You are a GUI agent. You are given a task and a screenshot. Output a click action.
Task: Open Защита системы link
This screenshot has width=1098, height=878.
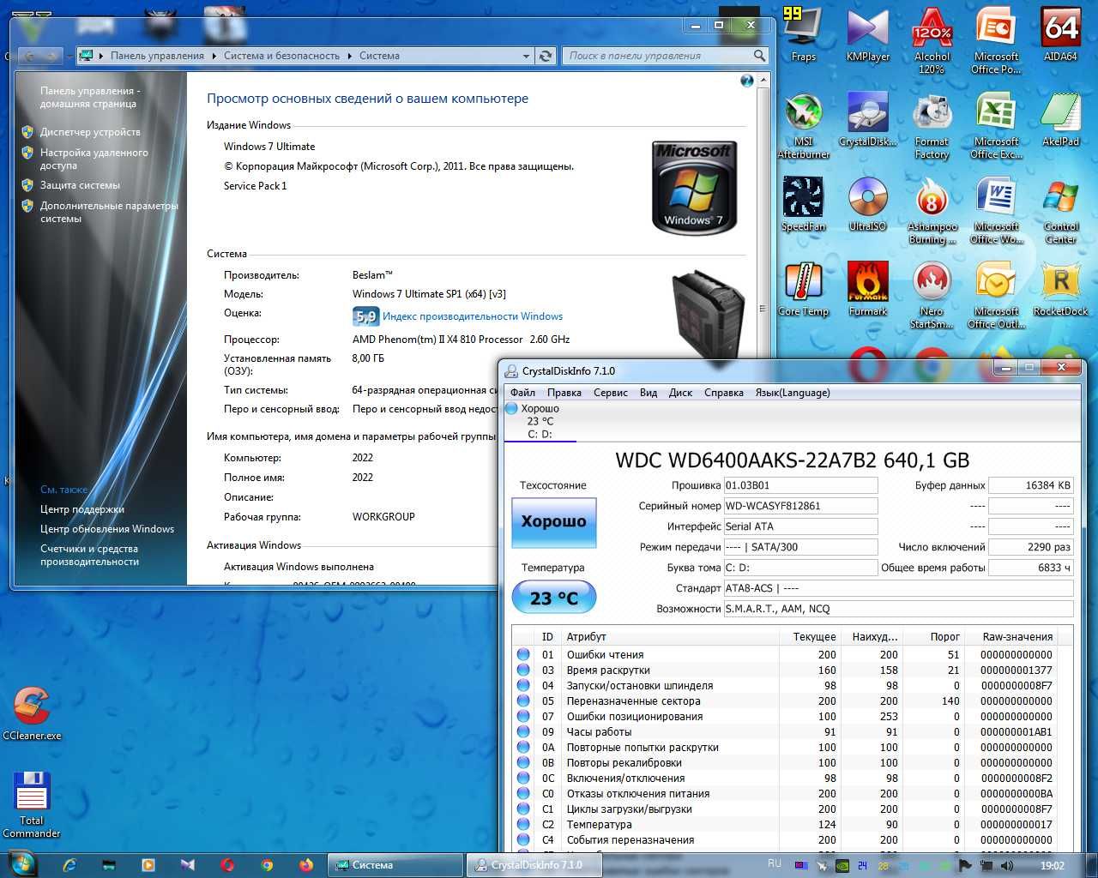pyautogui.click(x=80, y=185)
